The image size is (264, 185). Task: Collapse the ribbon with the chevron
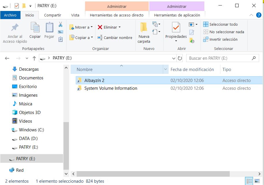251,15
